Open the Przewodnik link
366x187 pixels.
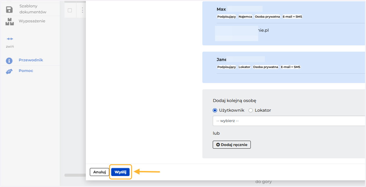point(31,60)
